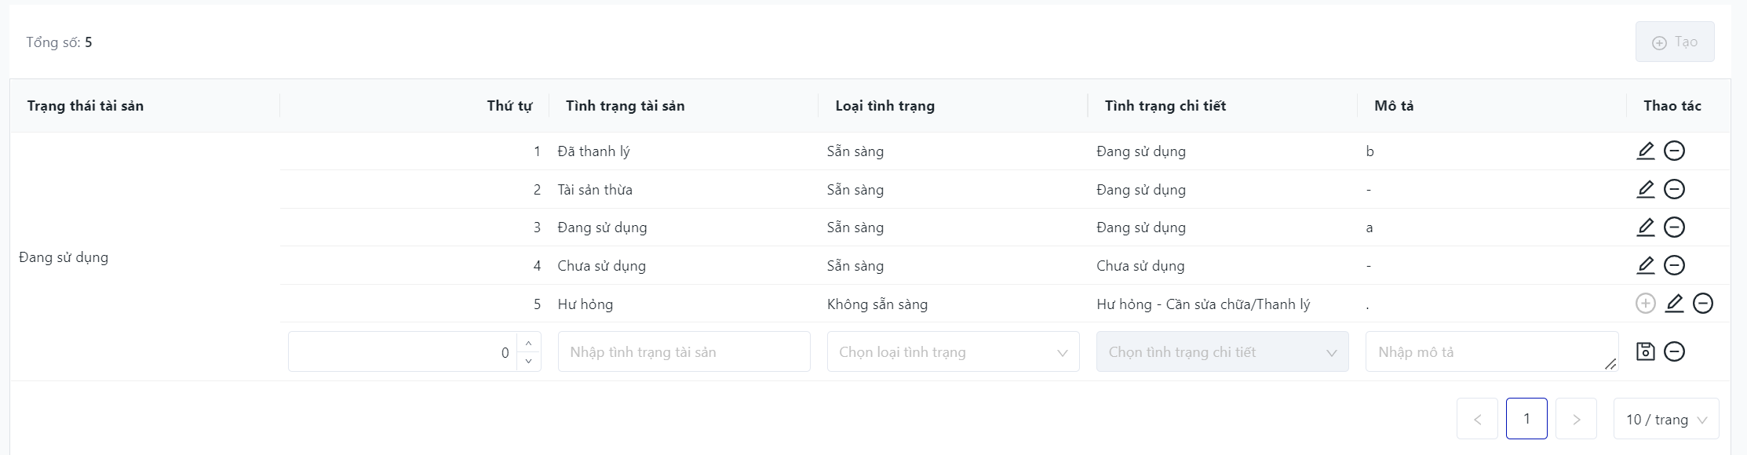
Task: Focus the Nhập tình trạng tài sản field
Action: point(684,352)
